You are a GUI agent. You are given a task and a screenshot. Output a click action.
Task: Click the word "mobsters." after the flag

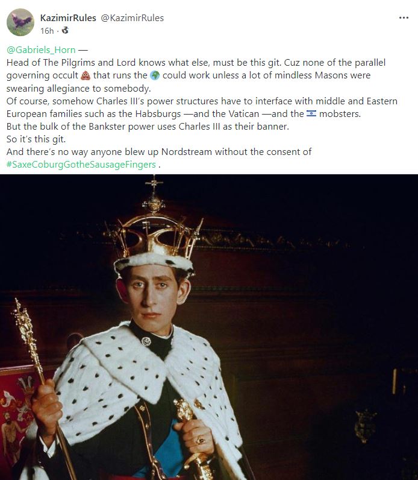(340, 114)
